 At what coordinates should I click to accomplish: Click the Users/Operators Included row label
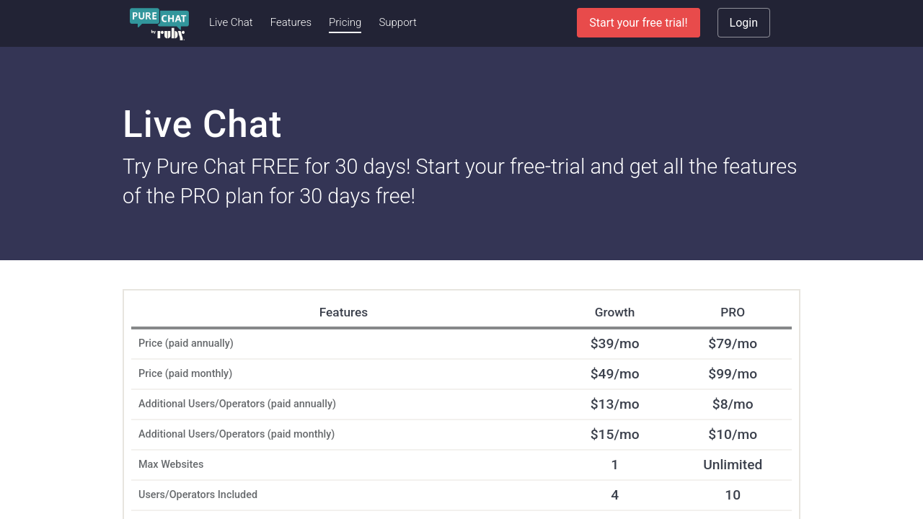tap(198, 494)
